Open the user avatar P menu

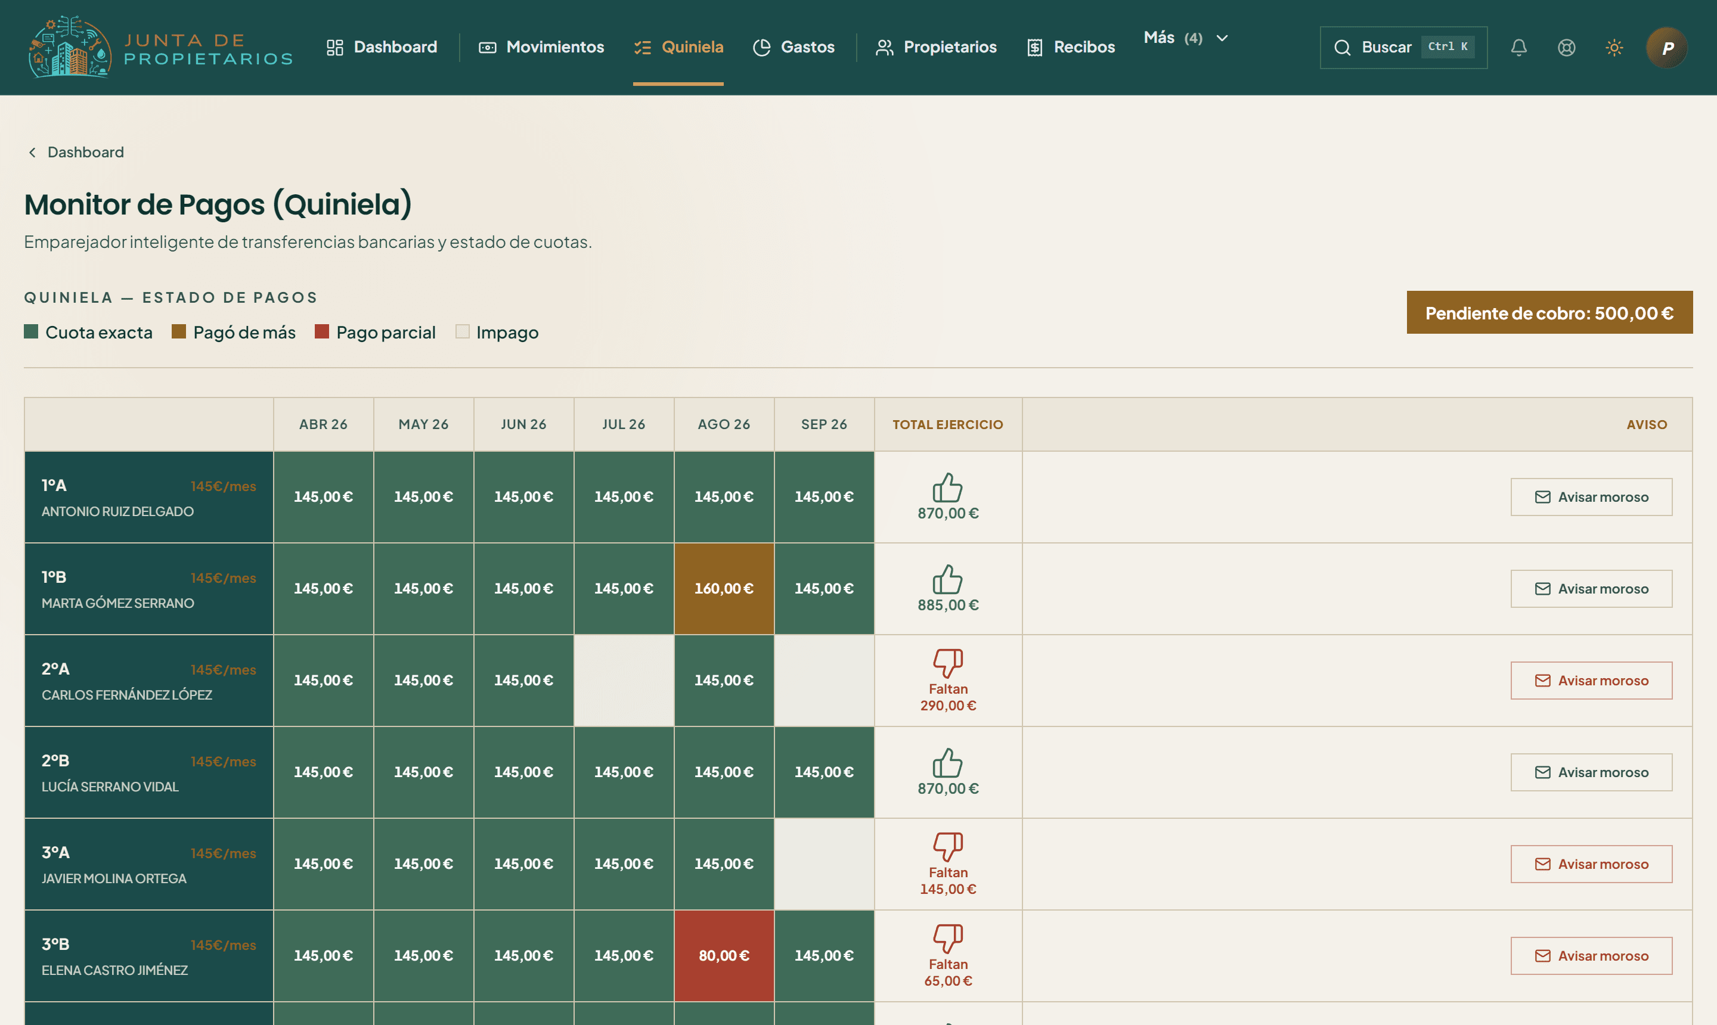(1666, 47)
